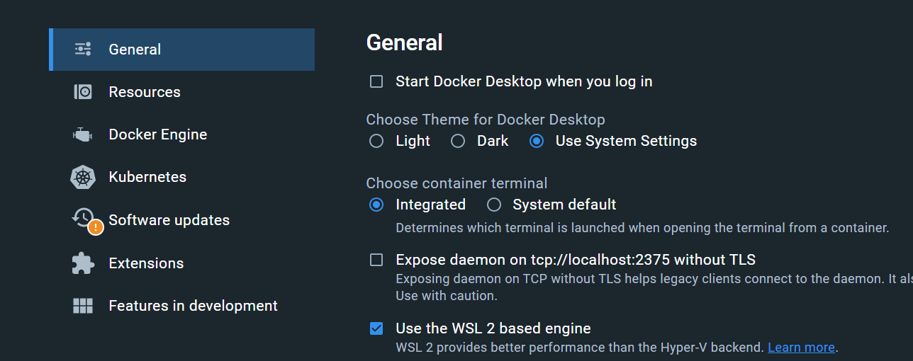The width and height of the screenshot is (913, 361).
Task: Choose the System default terminal option
Action: point(494,205)
